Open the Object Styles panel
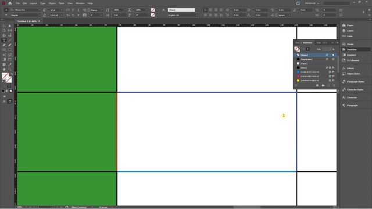The image size is (372, 209). coord(353,74)
